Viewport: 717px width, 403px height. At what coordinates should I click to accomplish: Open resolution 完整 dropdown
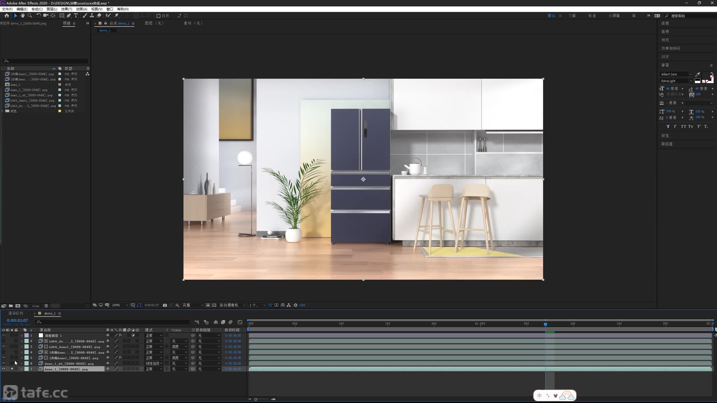point(193,305)
